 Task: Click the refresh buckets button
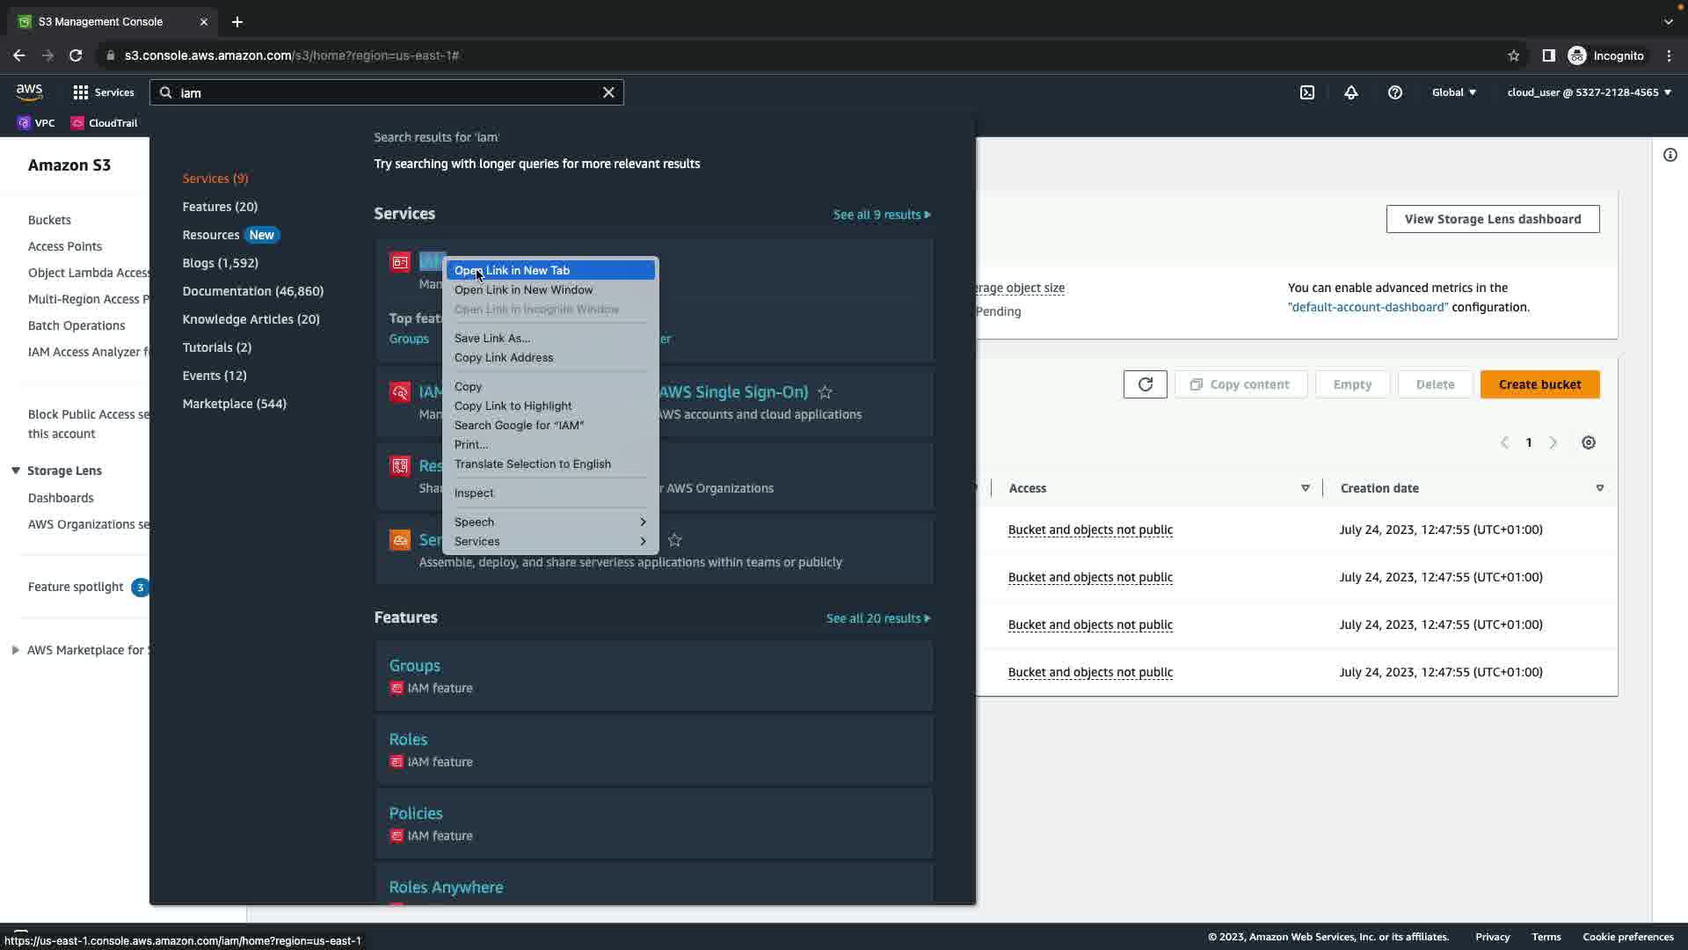tap(1145, 384)
